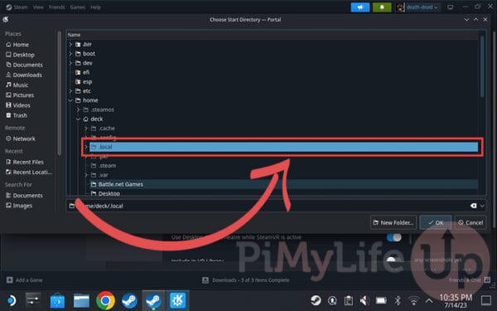Viewport: 497px width, 311px height.
Task: Click the green notifications bell button
Action: [x=382, y=7]
